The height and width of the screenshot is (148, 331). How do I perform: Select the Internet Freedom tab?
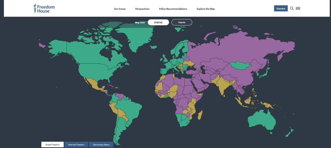coord(76,145)
